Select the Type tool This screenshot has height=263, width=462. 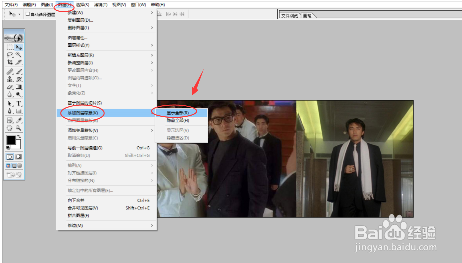[x=19, y=103]
